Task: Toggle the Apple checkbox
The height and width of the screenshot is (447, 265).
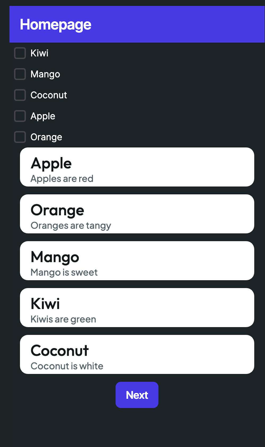Action: [x=20, y=116]
